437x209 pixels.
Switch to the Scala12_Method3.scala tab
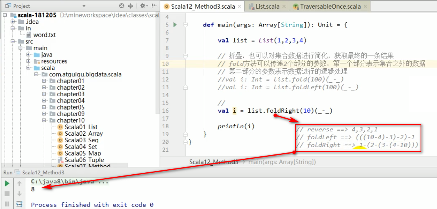pyautogui.click(x=203, y=6)
